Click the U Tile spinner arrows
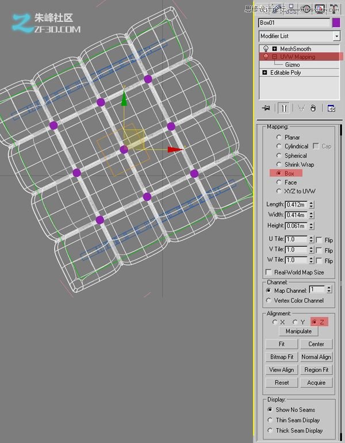This screenshot has height=443, width=345. [x=311, y=239]
